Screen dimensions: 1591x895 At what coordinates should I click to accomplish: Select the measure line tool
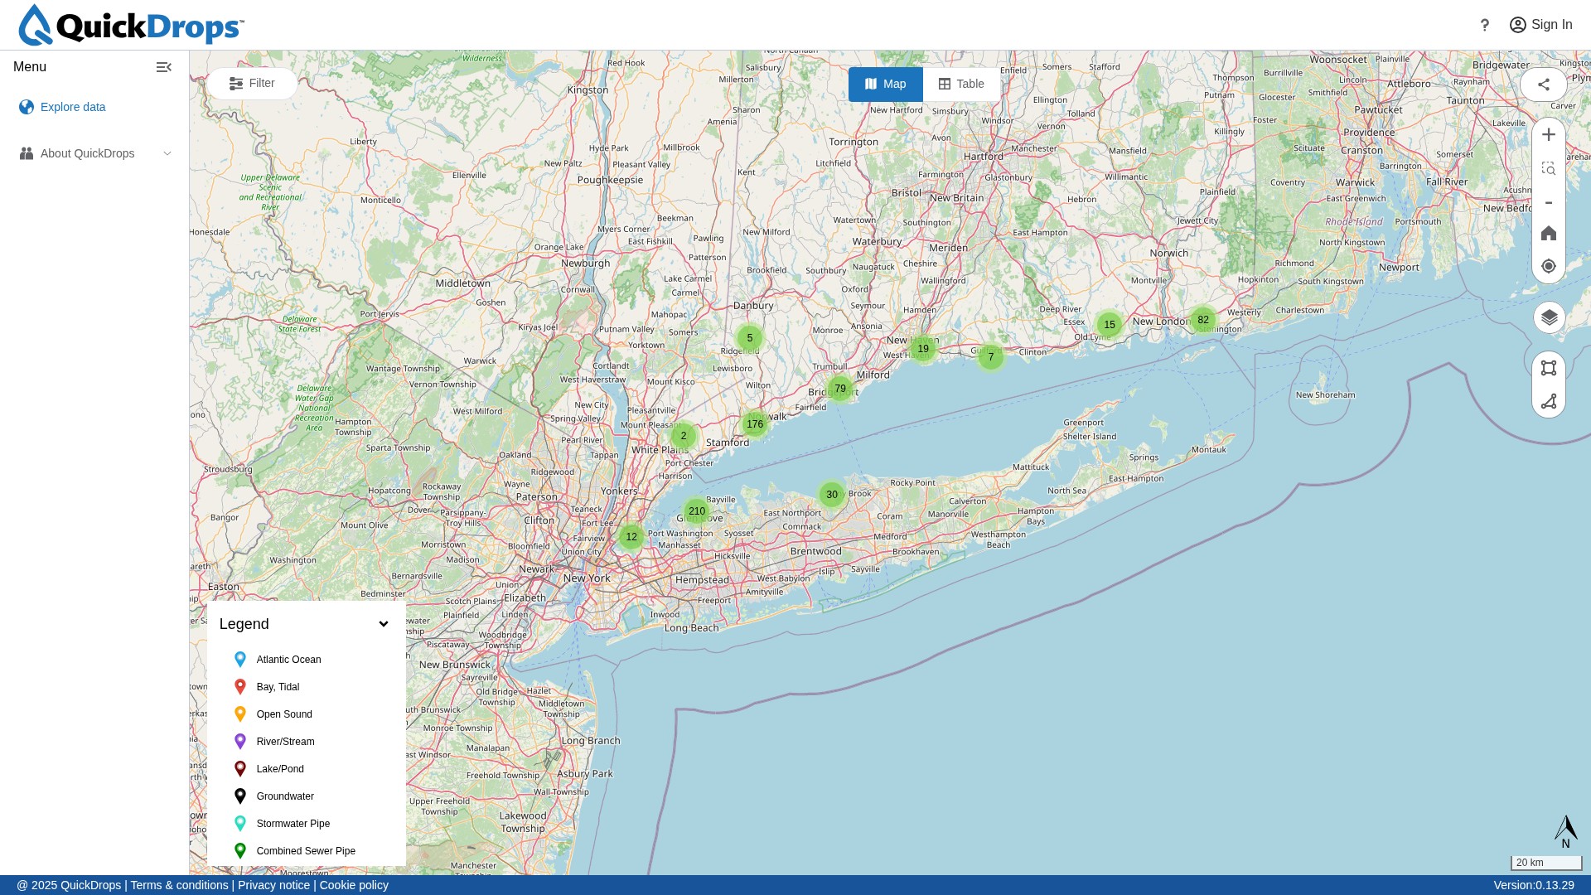[1549, 402]
